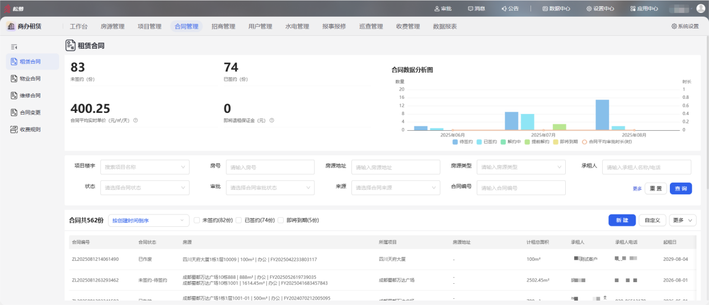Click the 商办租赁 building logo icon
709x305 pixels.
11,26
